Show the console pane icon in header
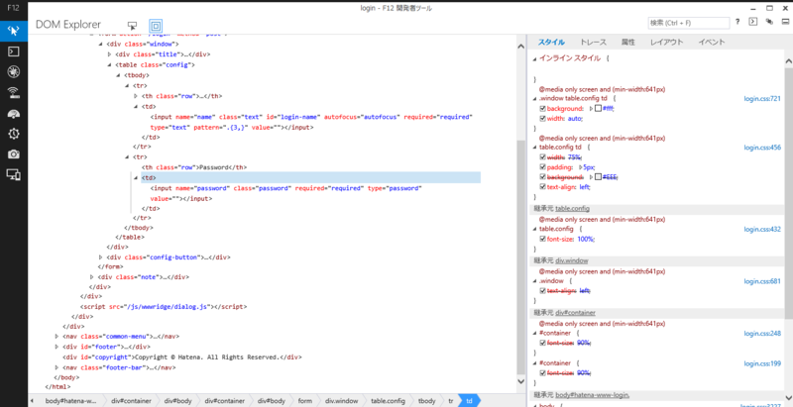The height and width of the screenshot is (407, 793). (753, 22)
